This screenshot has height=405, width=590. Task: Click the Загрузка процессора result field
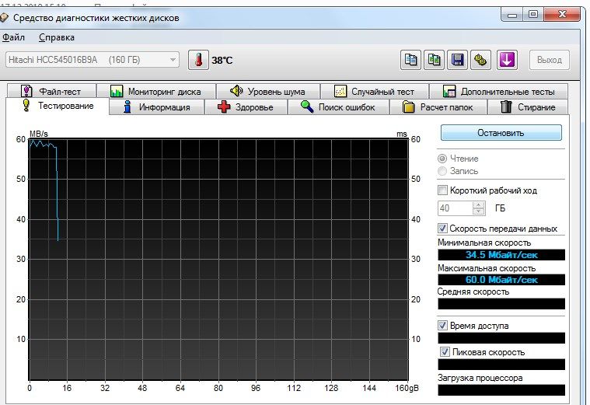pyautogui.click(x=501, y=390)
